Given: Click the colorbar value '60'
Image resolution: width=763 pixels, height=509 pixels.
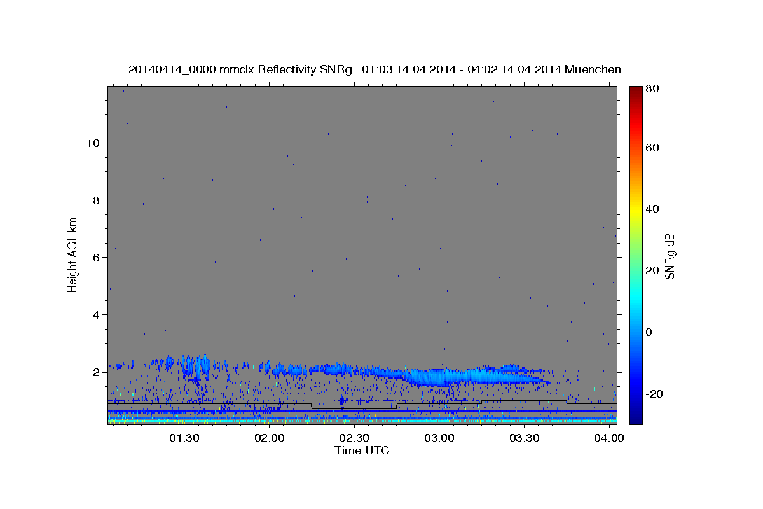Looking at the screenshot, I should [x=653, y=148].
